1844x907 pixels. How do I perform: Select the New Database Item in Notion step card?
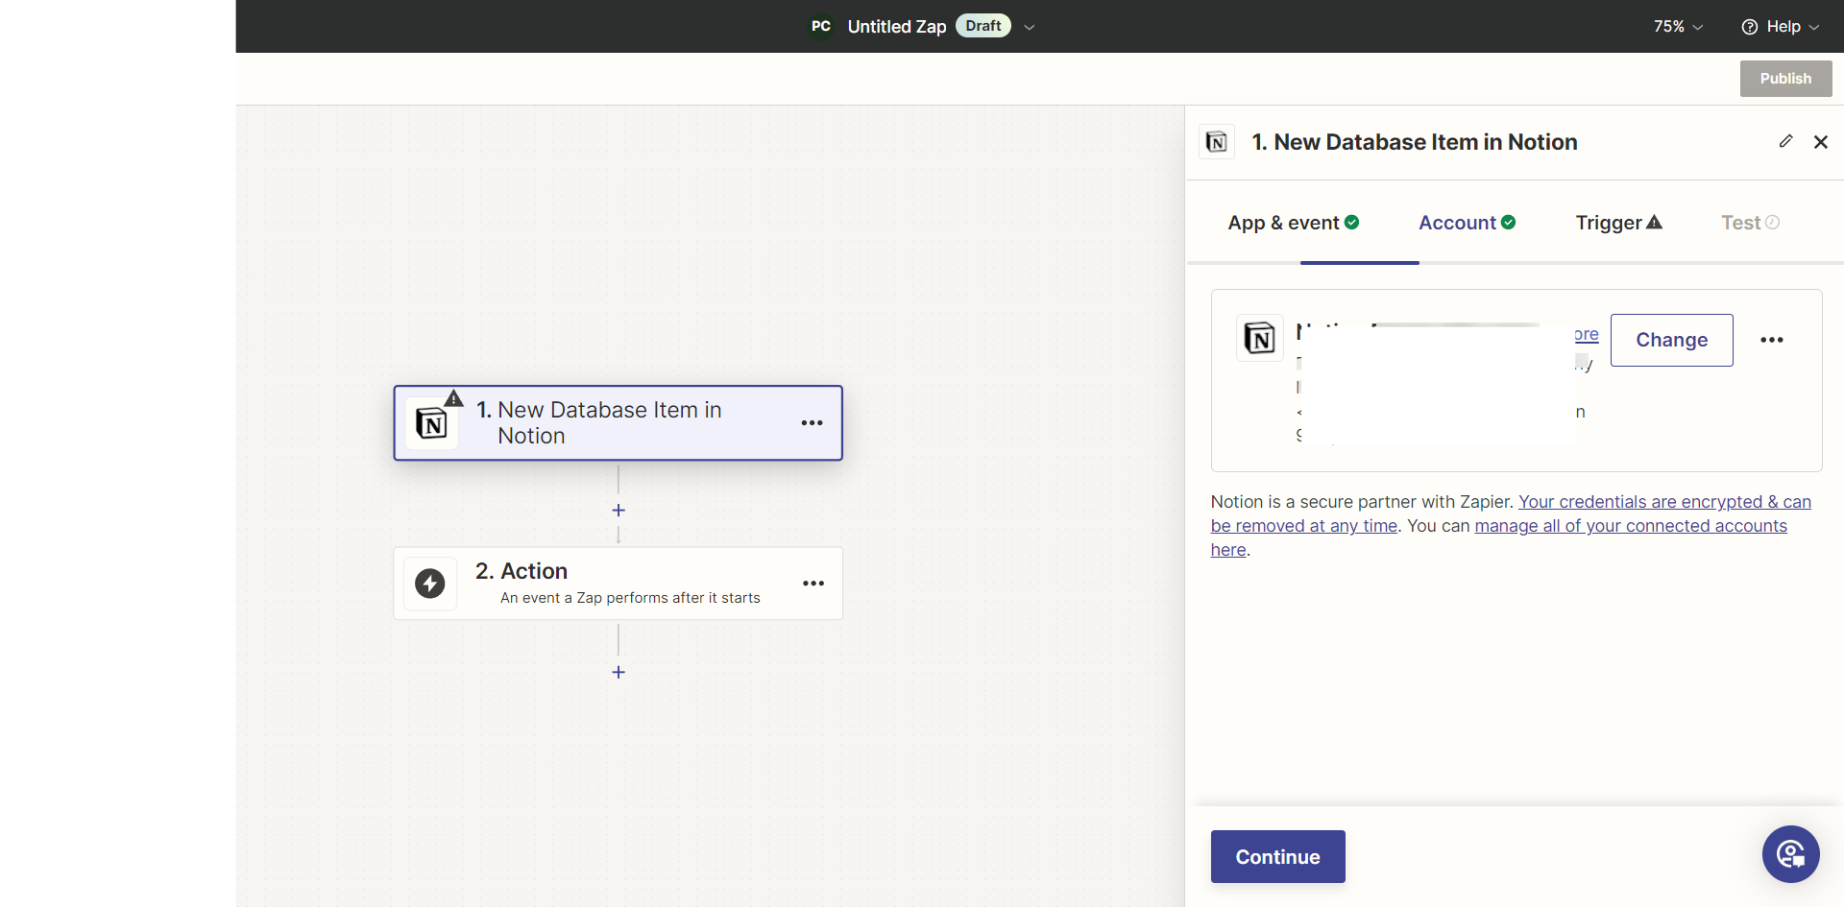pos(618,423)
